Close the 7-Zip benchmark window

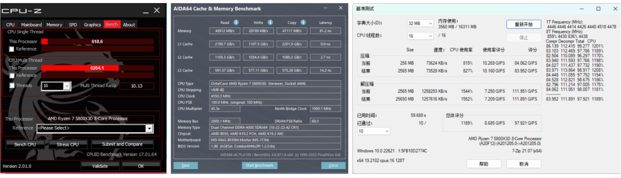point(615,9)
